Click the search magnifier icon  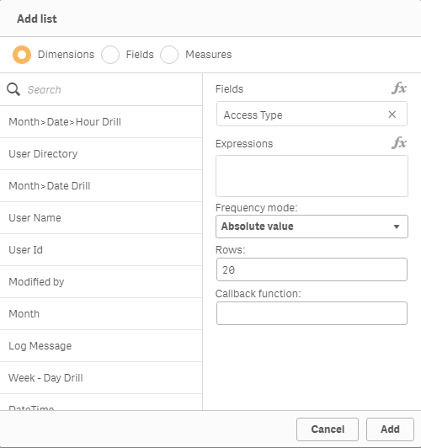tap(13, 89)
